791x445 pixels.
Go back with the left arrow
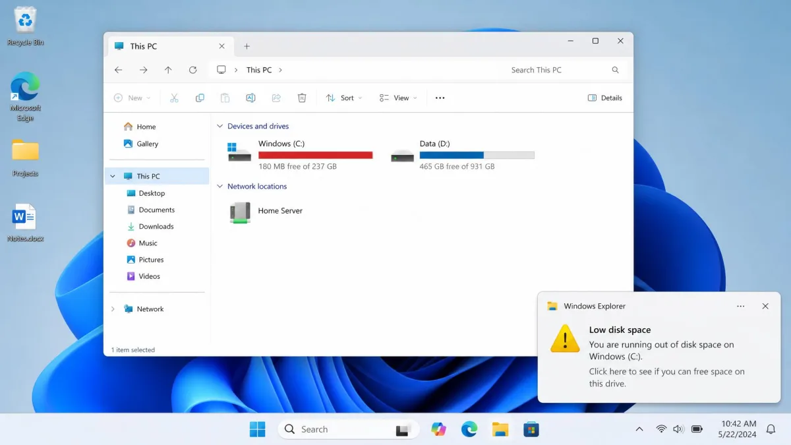click(119, 70)
